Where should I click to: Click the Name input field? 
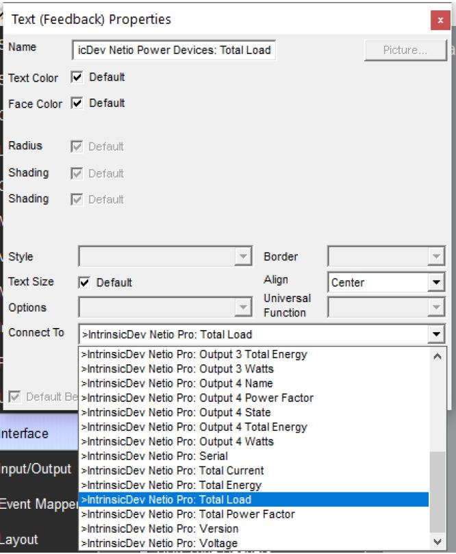pos(174,50)
